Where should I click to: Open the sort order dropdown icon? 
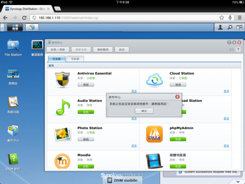pyautogui.click(x=231, y=49)
